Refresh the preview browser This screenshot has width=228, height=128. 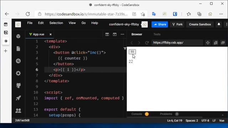[147, 43]
